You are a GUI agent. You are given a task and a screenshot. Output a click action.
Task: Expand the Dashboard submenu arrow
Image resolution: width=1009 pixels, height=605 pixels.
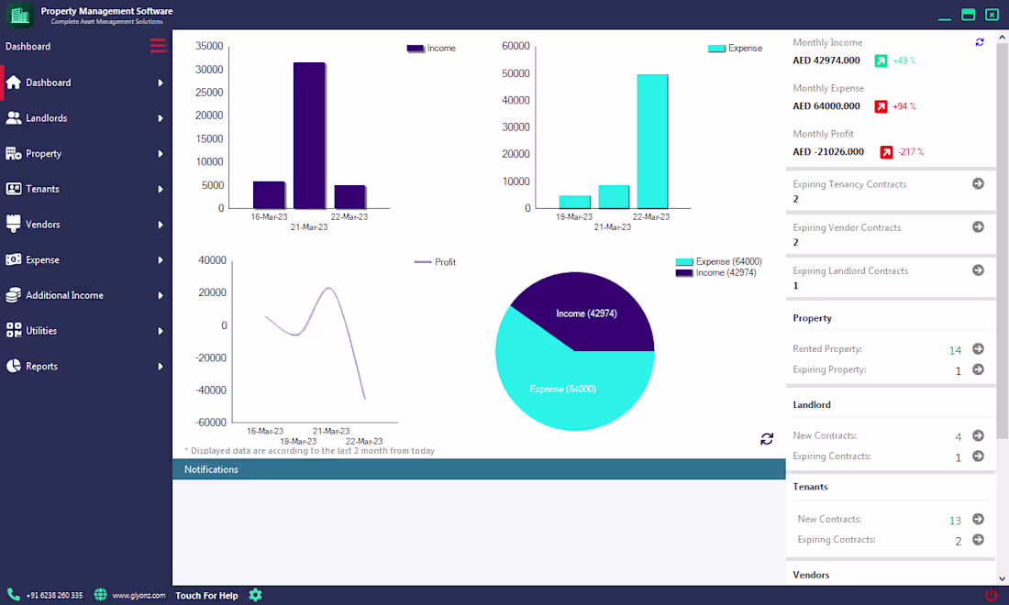pyautogui.click(x=161, y=82)
